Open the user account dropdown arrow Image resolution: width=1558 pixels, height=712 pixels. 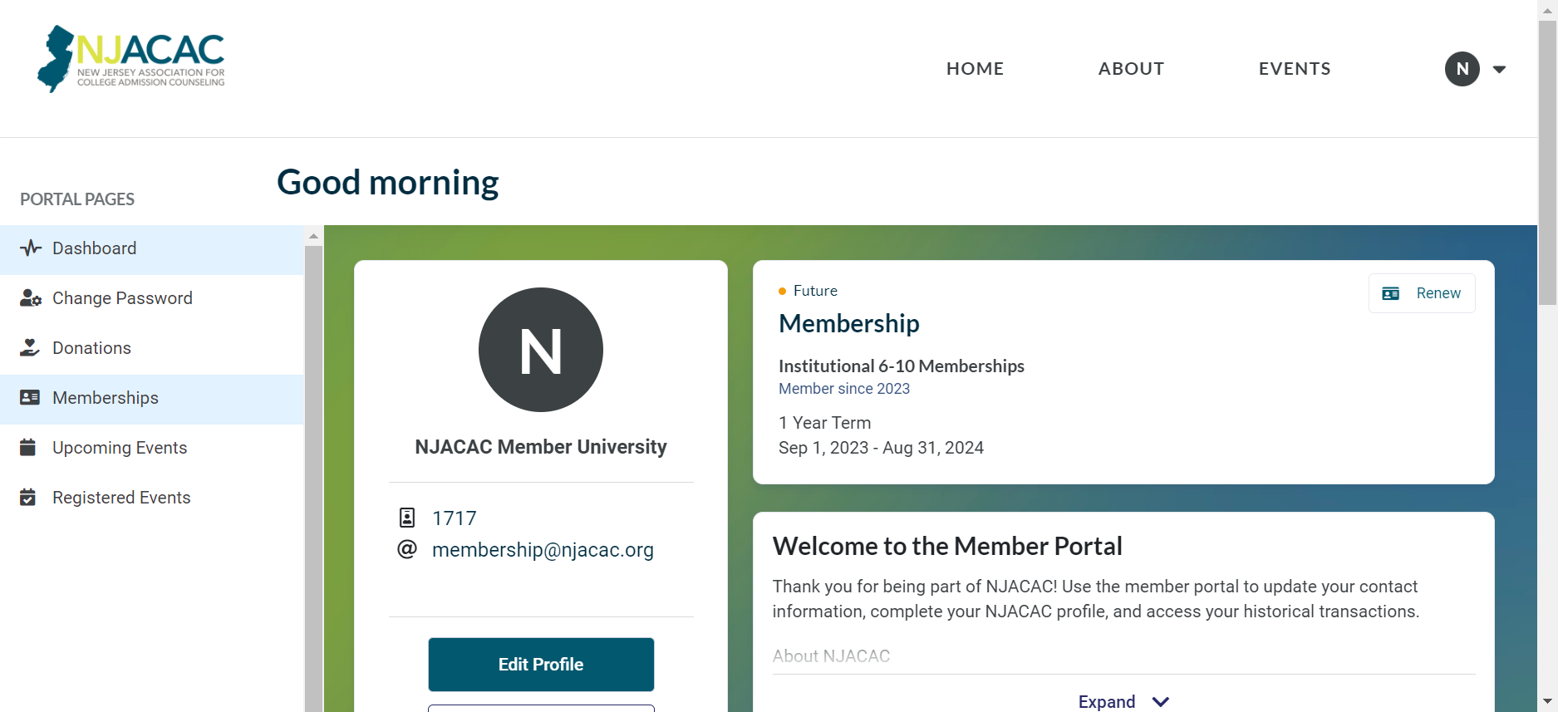click(1500, 69)
